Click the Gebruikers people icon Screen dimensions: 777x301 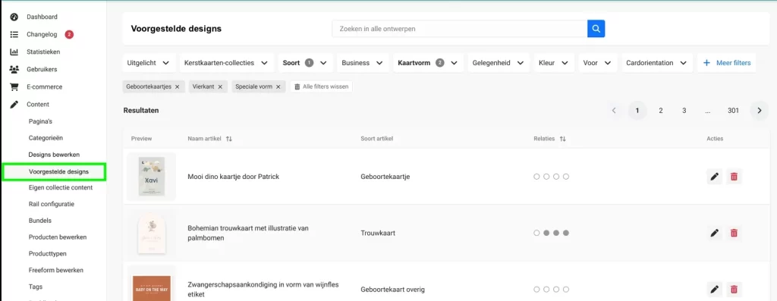point(14,69)
